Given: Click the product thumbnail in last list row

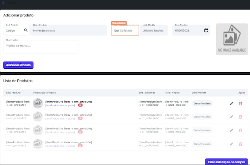Looking at the screenshot, I should pos(38,144).
